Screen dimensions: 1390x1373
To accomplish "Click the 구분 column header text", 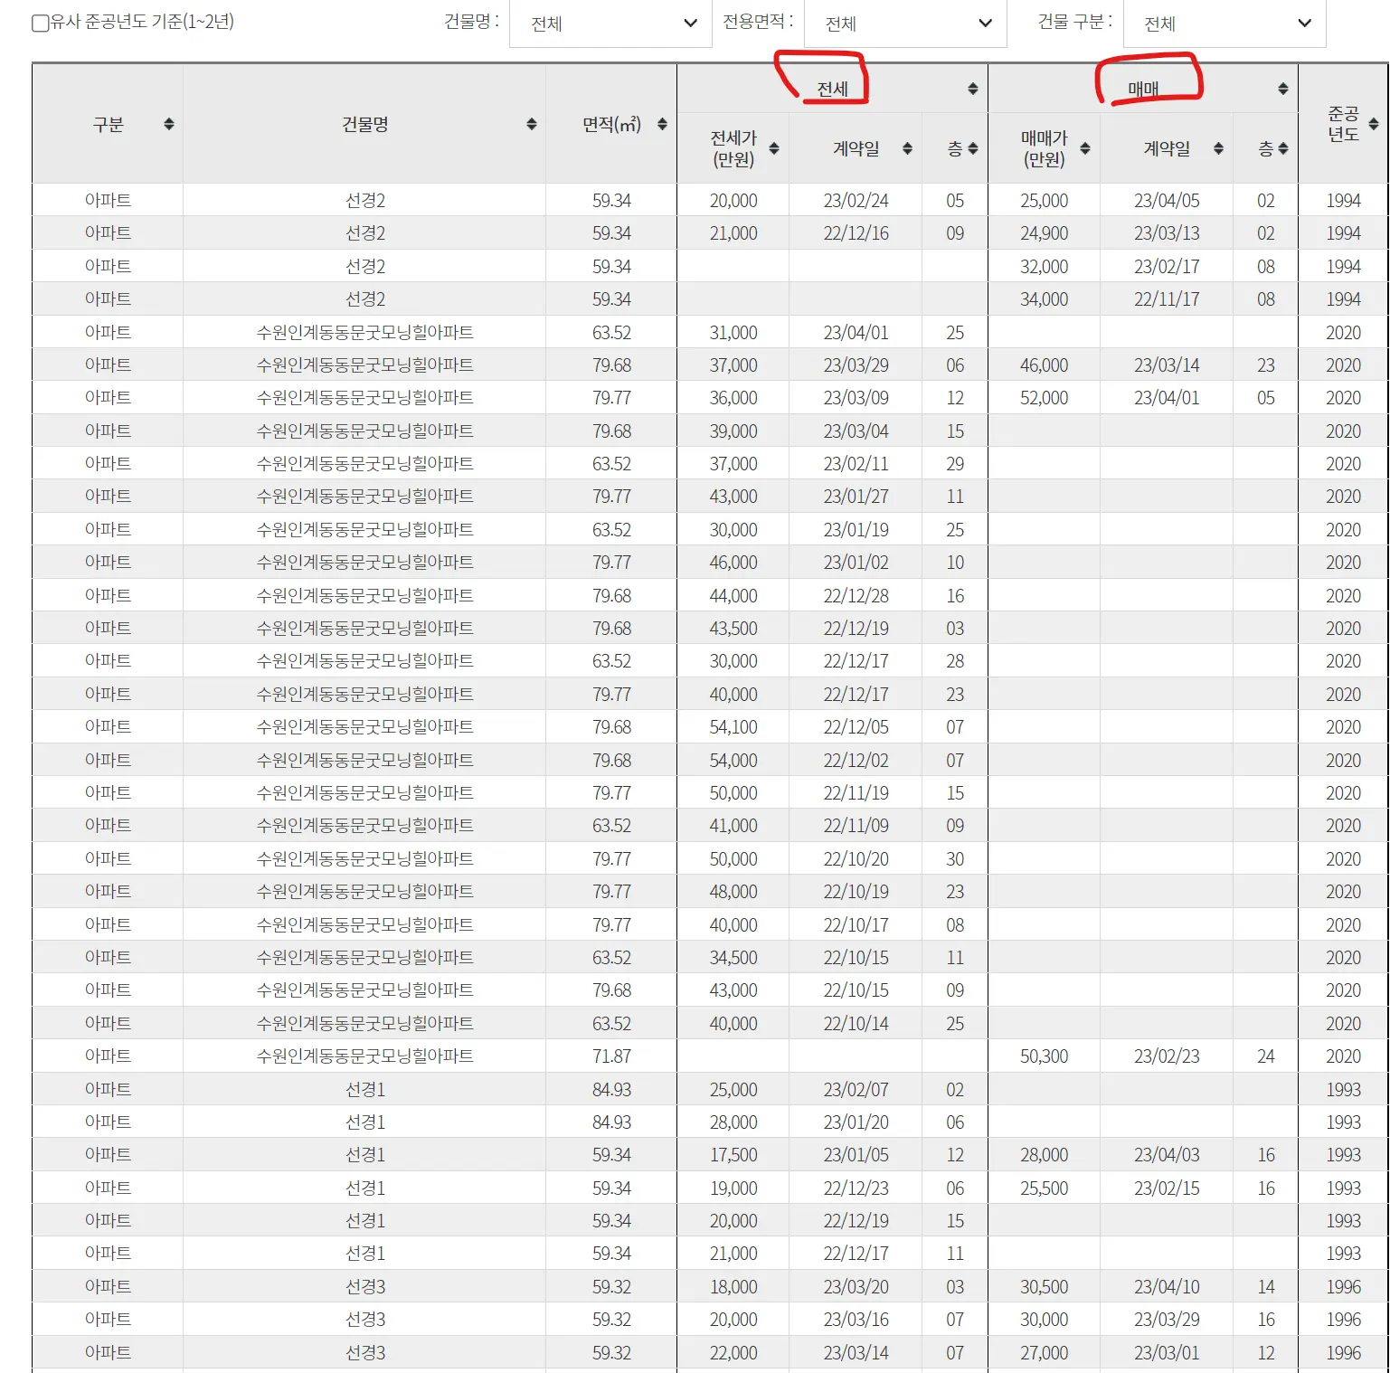I will [x=108, y=124].
